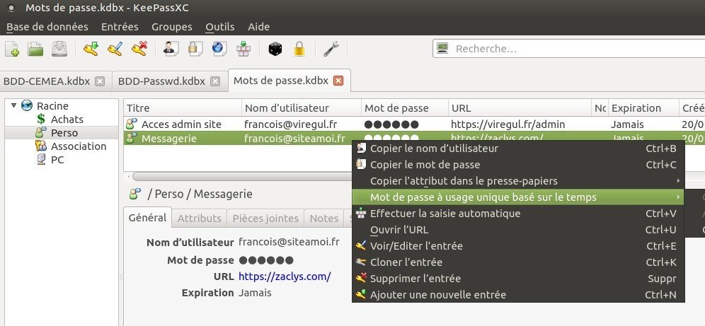This screenshot has height=326, width=705.
Task: Add a new entry using the key icon
Action: tap(91, 49)
